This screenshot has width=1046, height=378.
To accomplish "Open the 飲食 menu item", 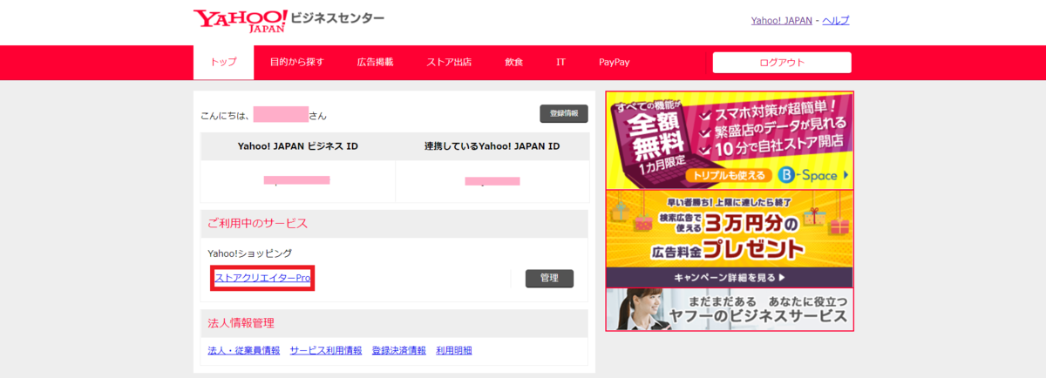I will coord(513,63).
